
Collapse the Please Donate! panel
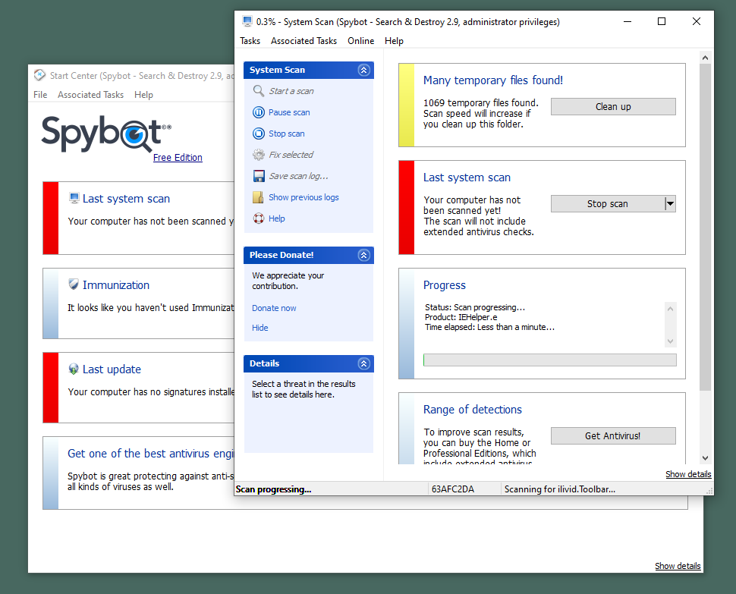[363, 255]
